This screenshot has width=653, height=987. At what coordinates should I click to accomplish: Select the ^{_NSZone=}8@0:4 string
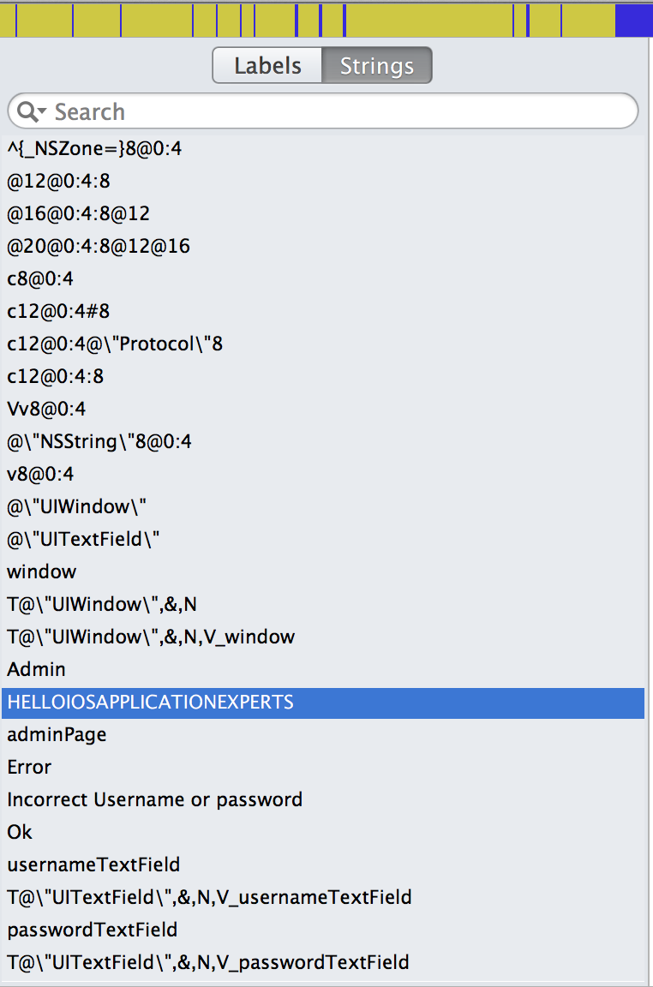[323, 148]
